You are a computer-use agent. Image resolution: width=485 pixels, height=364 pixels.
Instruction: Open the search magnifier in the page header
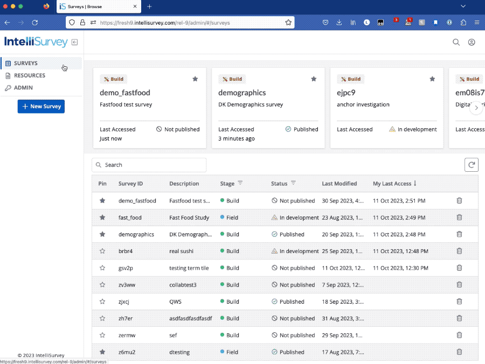(x=456, y=43)
